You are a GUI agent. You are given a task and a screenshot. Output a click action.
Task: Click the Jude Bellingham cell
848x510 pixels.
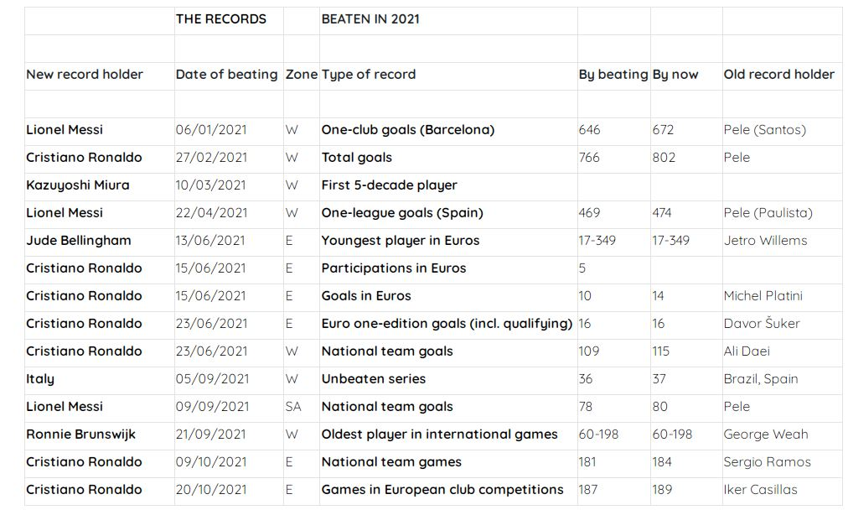79,241
